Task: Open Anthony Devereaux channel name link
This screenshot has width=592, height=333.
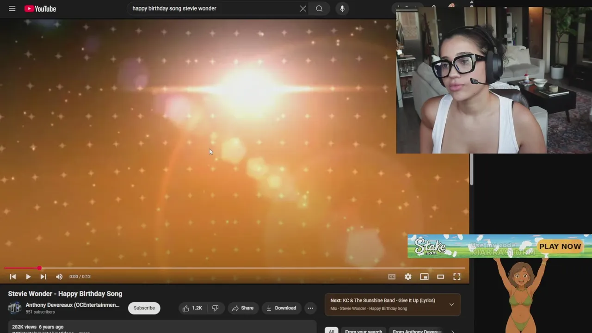Action: click(x=73, y=305)
